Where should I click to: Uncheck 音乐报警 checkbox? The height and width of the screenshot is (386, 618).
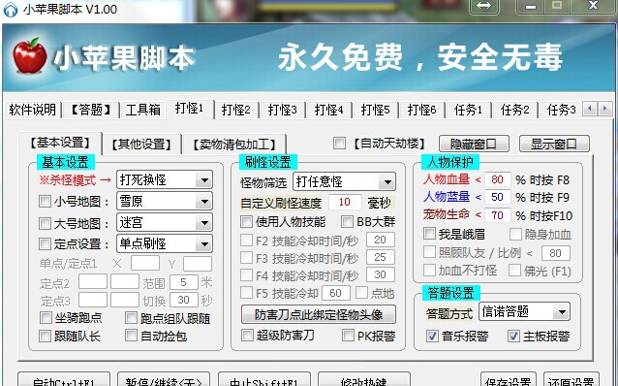[432, 336]
